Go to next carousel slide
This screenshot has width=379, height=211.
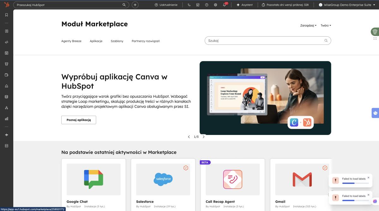point(203,137)
